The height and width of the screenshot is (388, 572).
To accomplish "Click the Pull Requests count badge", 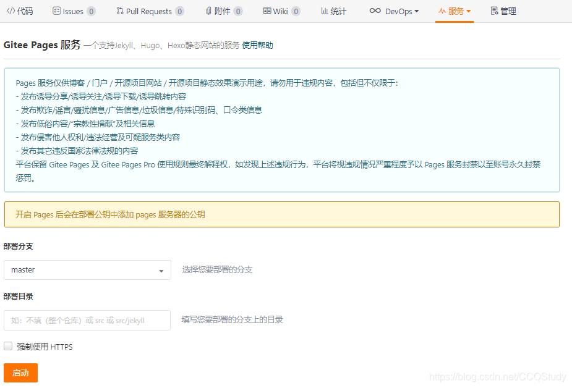I will coord(179,12).
